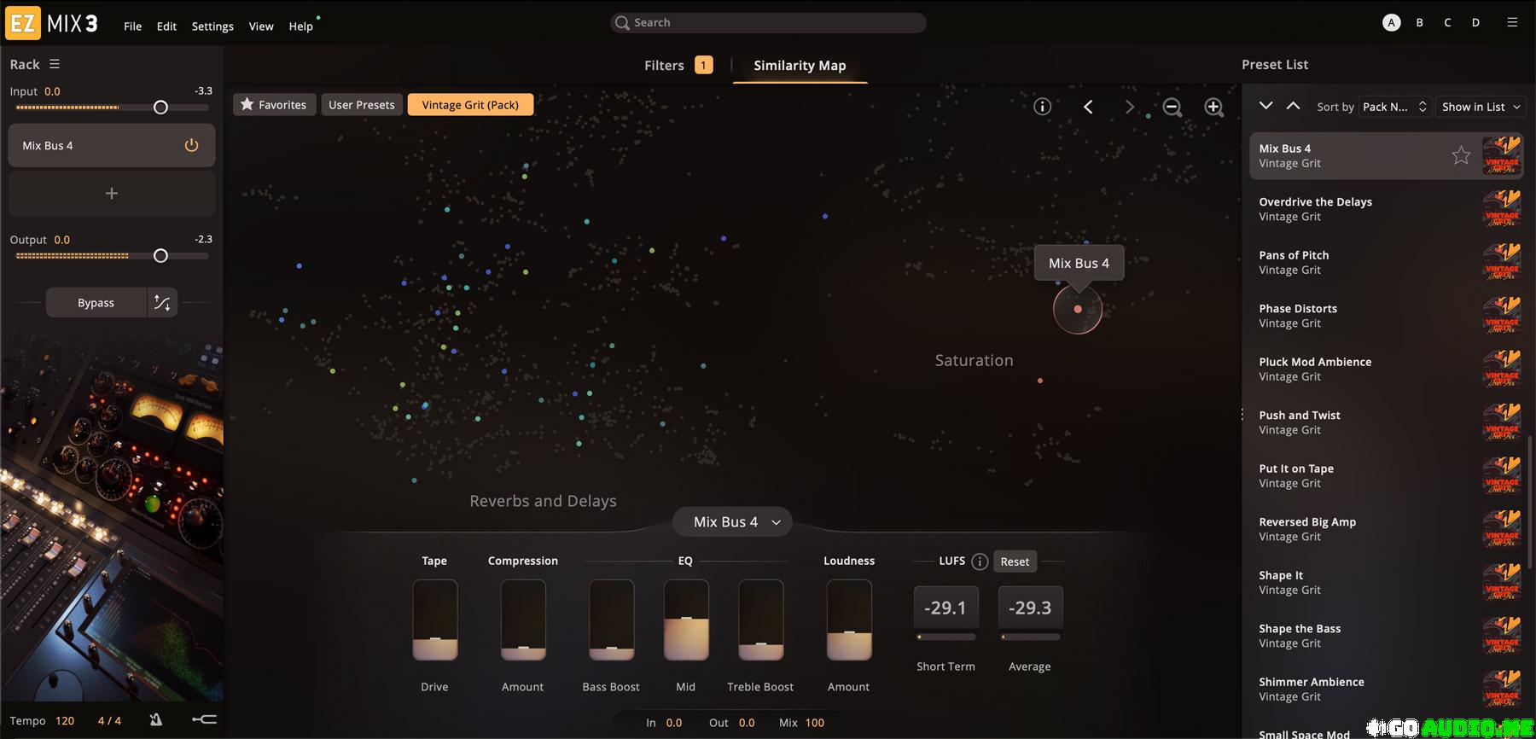Select snapshot A

1392,22
